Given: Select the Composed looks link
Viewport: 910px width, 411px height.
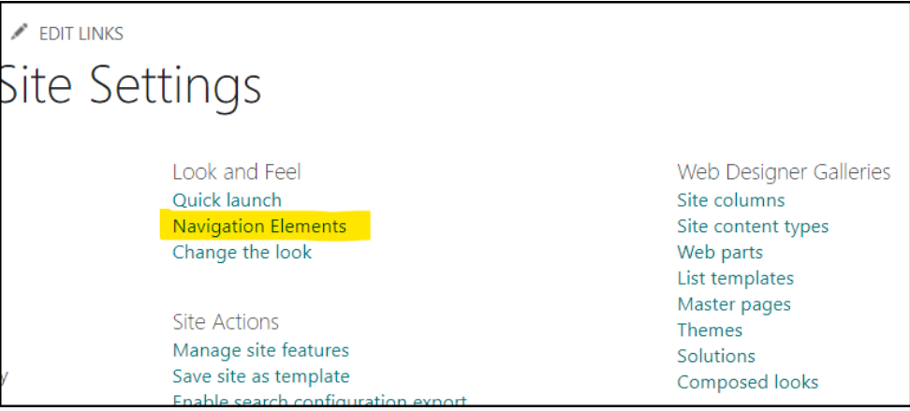Looking at the screenshot, I should pyautogui.click(x=747, y=382).
